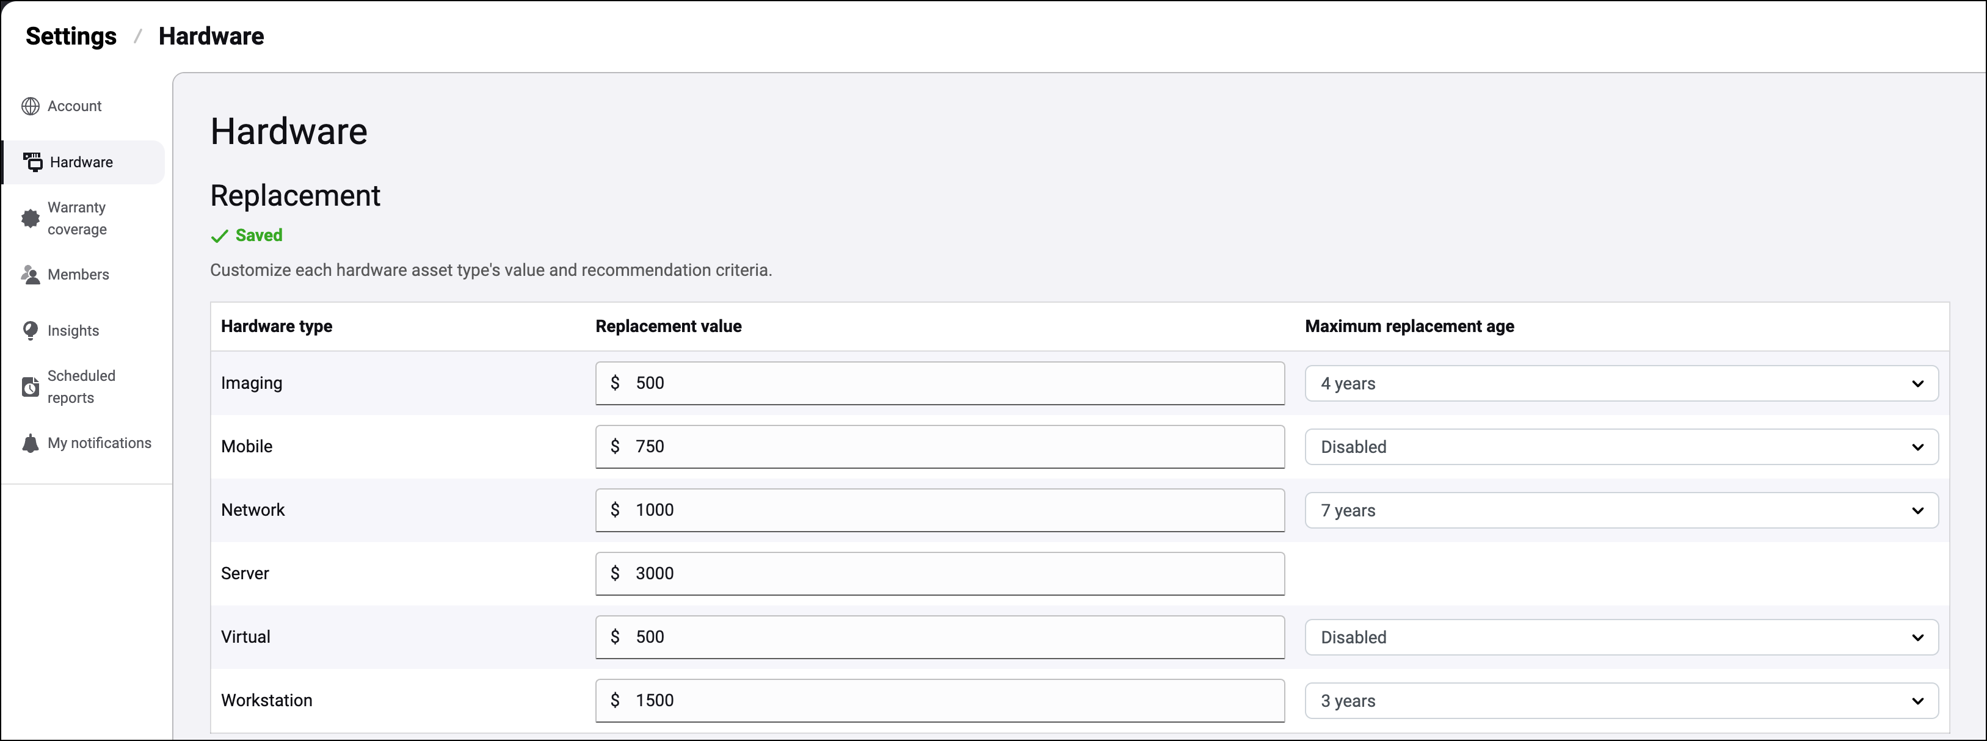Click the Network replacement value field
The height and width of the screenshot is (741, 1987).
tap(940, 510)
